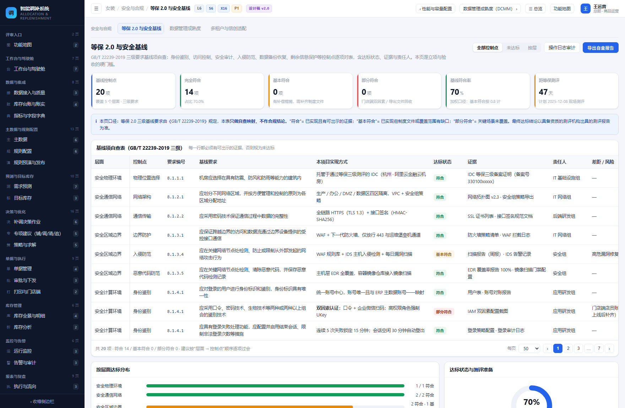This screenshot has width=625, height=408.
Task: Click the 导出自查报告 button
Action: pyautogui.click(x=600, y=48)
